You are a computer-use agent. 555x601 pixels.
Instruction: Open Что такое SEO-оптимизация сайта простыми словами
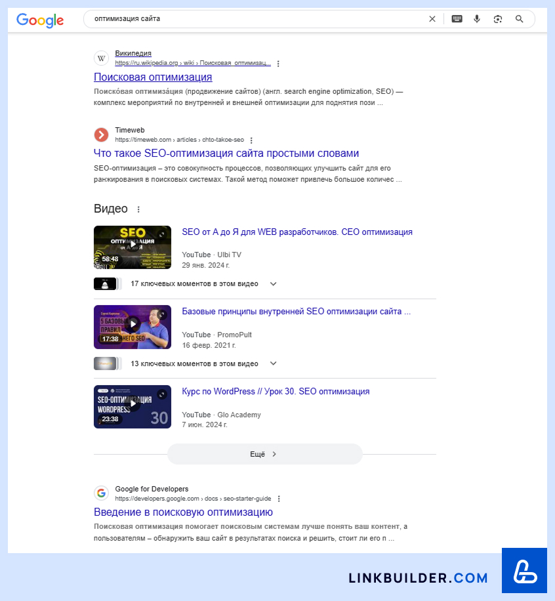point(226,154)
